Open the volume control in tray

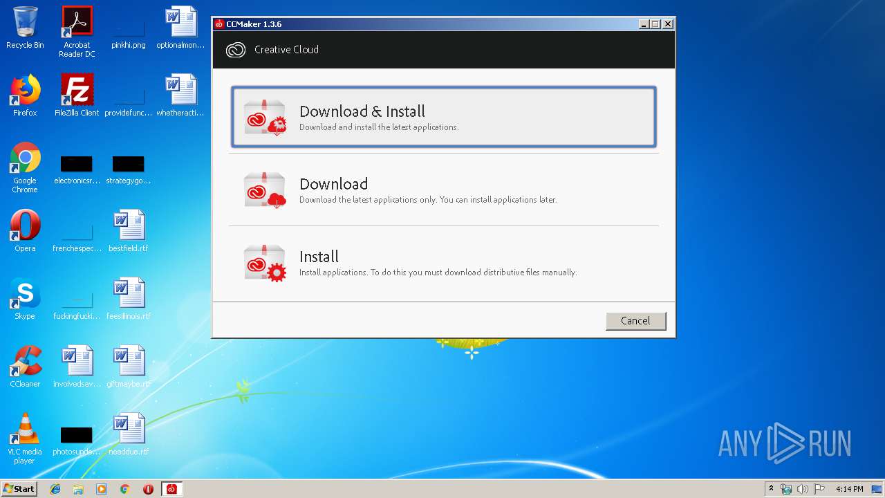pos(802,489)
